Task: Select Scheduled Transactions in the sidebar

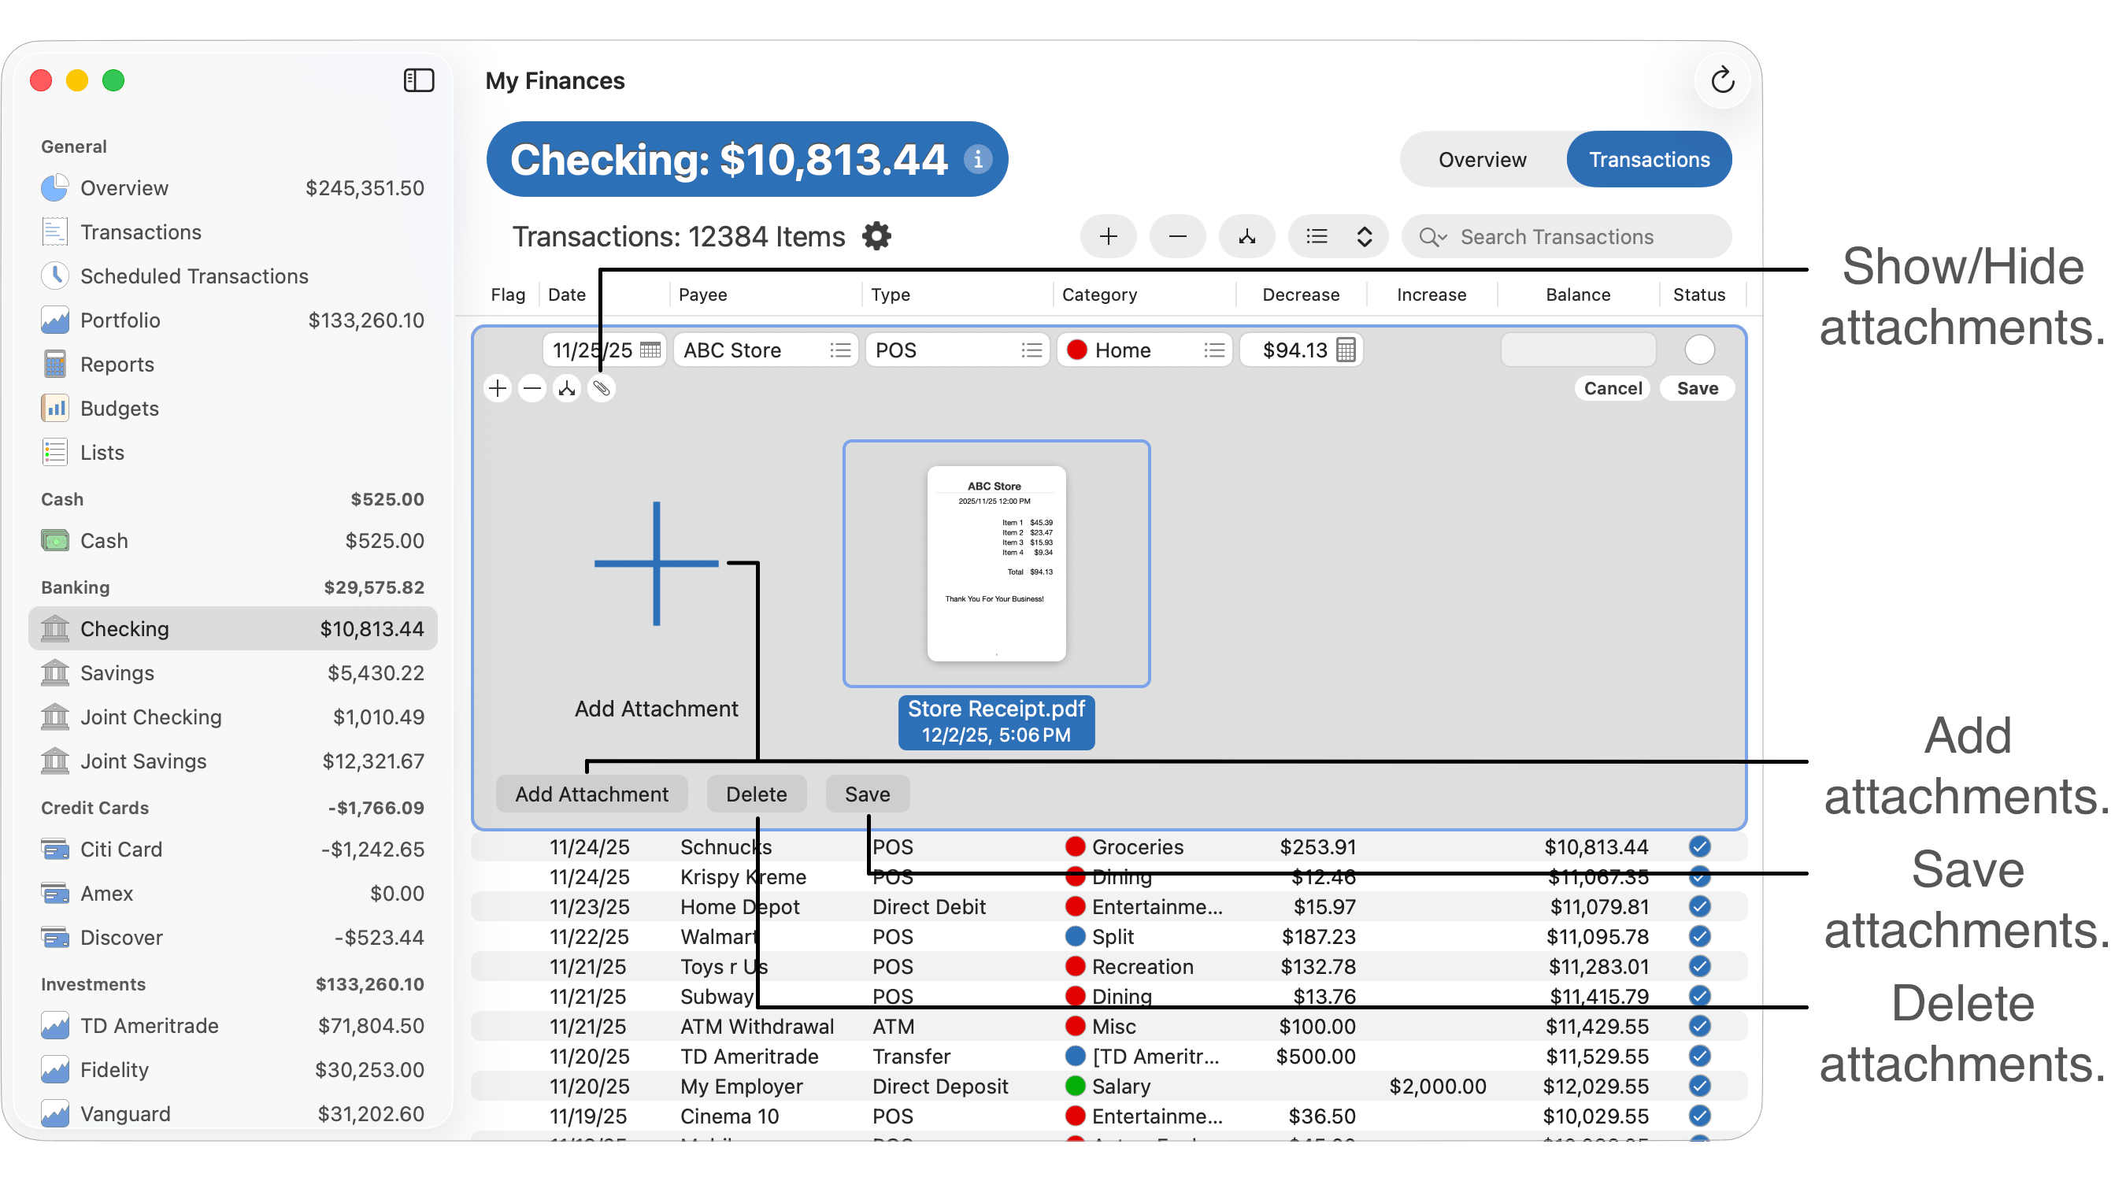Action: tap(193, 276)
